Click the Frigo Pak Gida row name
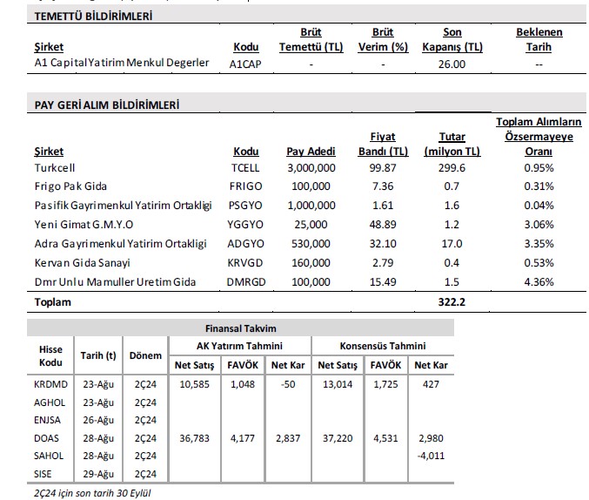589x500 pixels. point(70,186)
